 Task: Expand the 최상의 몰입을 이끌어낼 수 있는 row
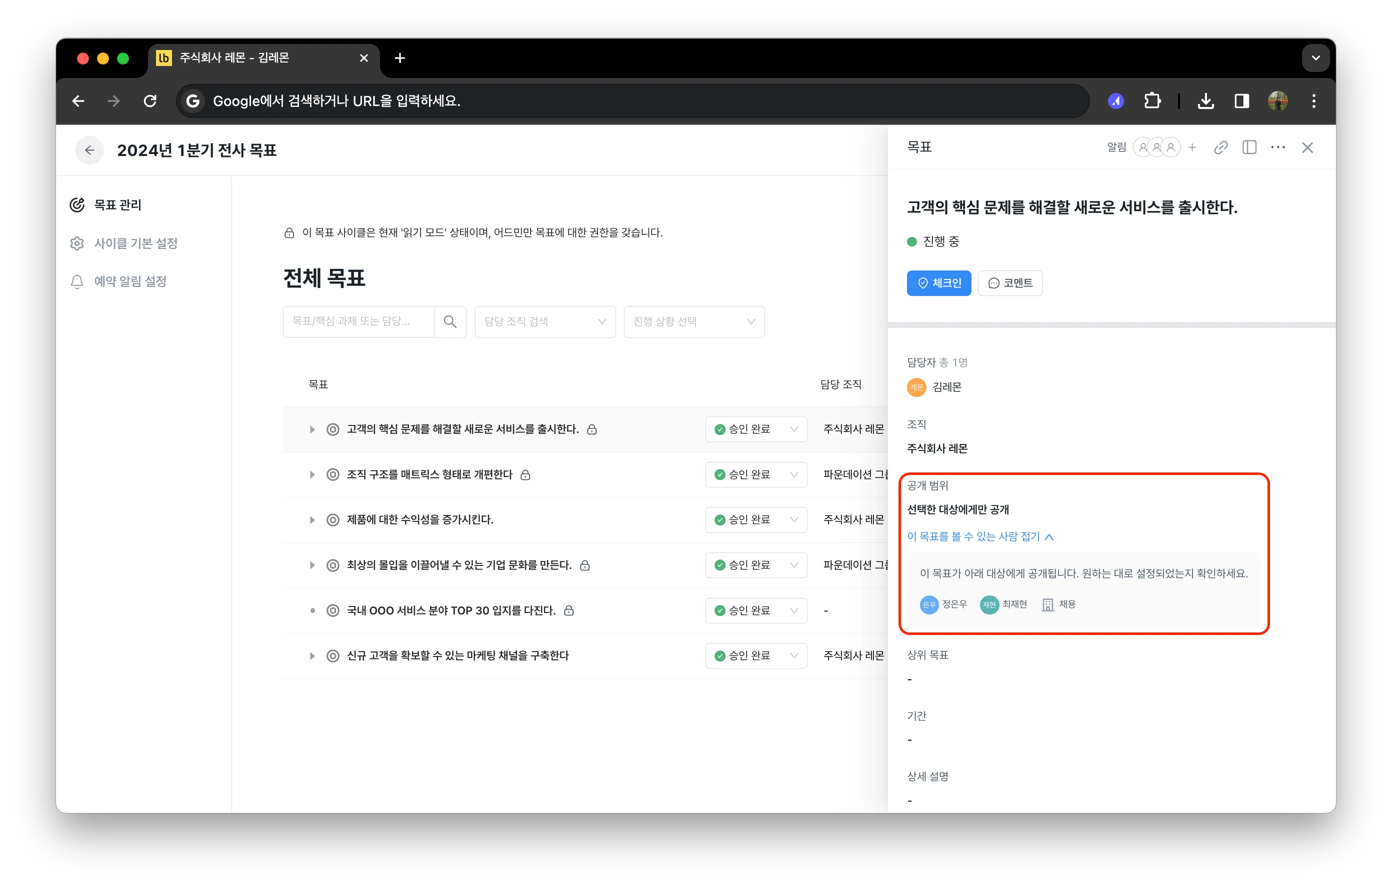(312, 565)
